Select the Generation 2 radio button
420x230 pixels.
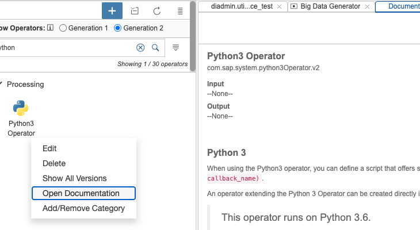(118, 28)
